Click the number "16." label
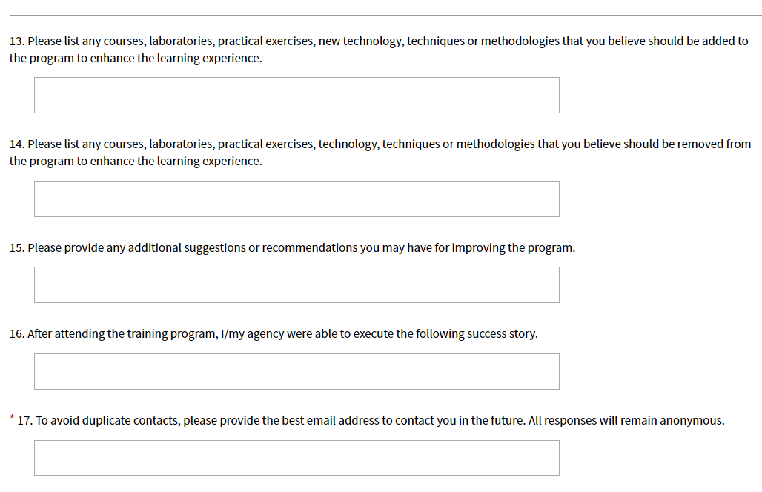 [x=17, y=334]
